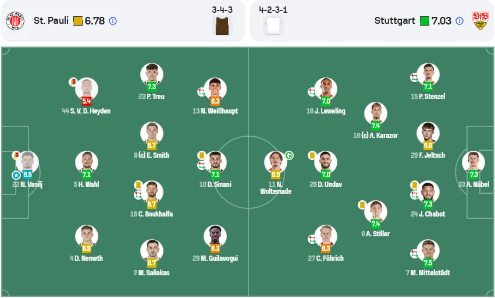
Task: Open P. Treu player photo
Action: pos(152,74)
